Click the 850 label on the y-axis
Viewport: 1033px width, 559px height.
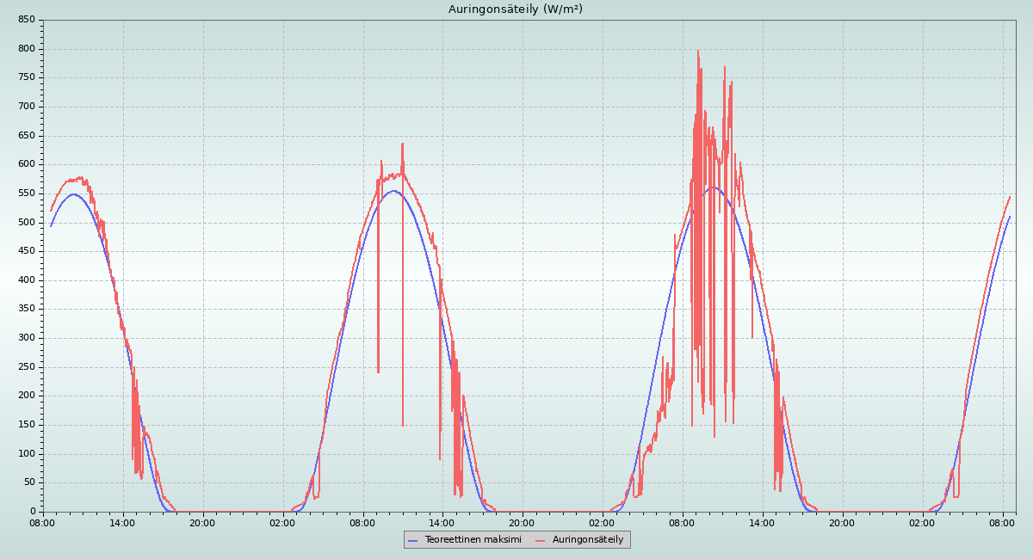[x=27, y=20]
